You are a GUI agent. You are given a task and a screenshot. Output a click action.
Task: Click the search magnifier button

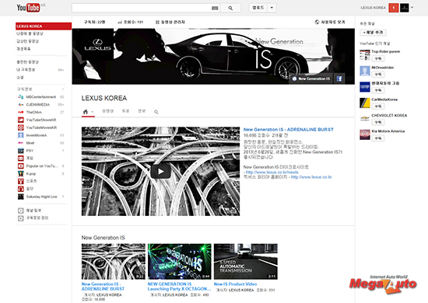[x=230, y=9]
